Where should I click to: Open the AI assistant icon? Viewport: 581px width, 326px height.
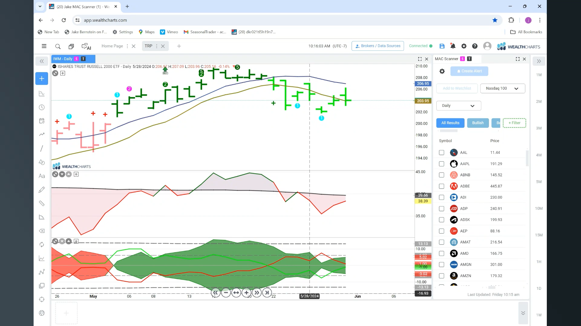[x=86, y=46]
